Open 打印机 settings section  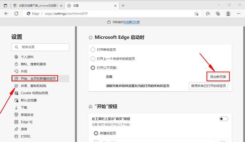[40, 136]
